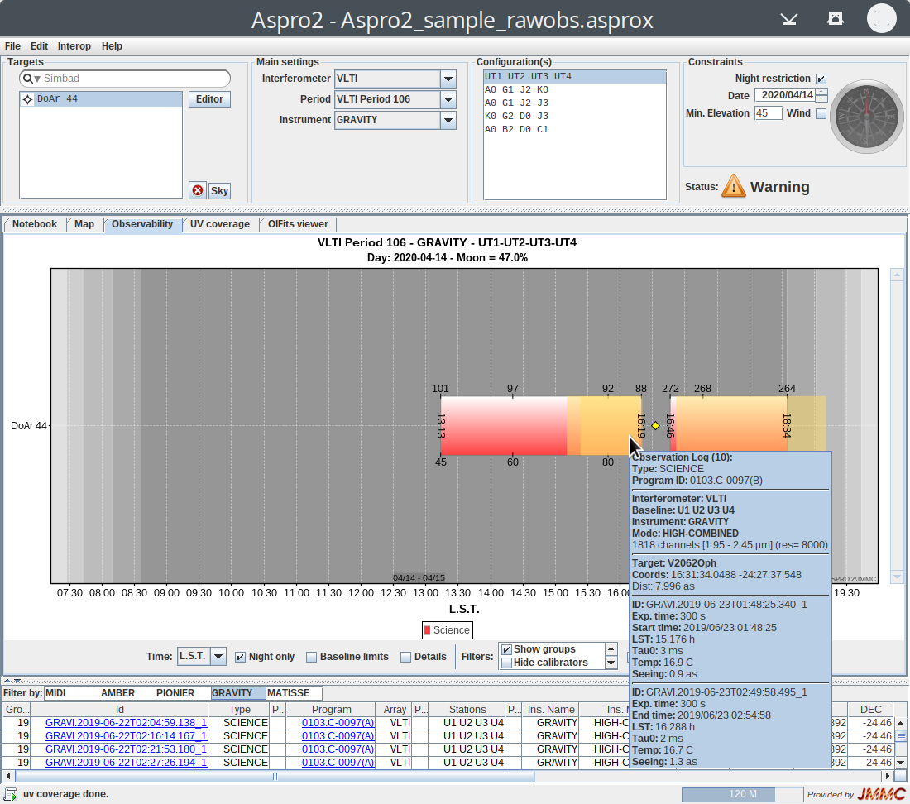Click the first row 0103.C-0097(A) program link

(x=338, y=723)
